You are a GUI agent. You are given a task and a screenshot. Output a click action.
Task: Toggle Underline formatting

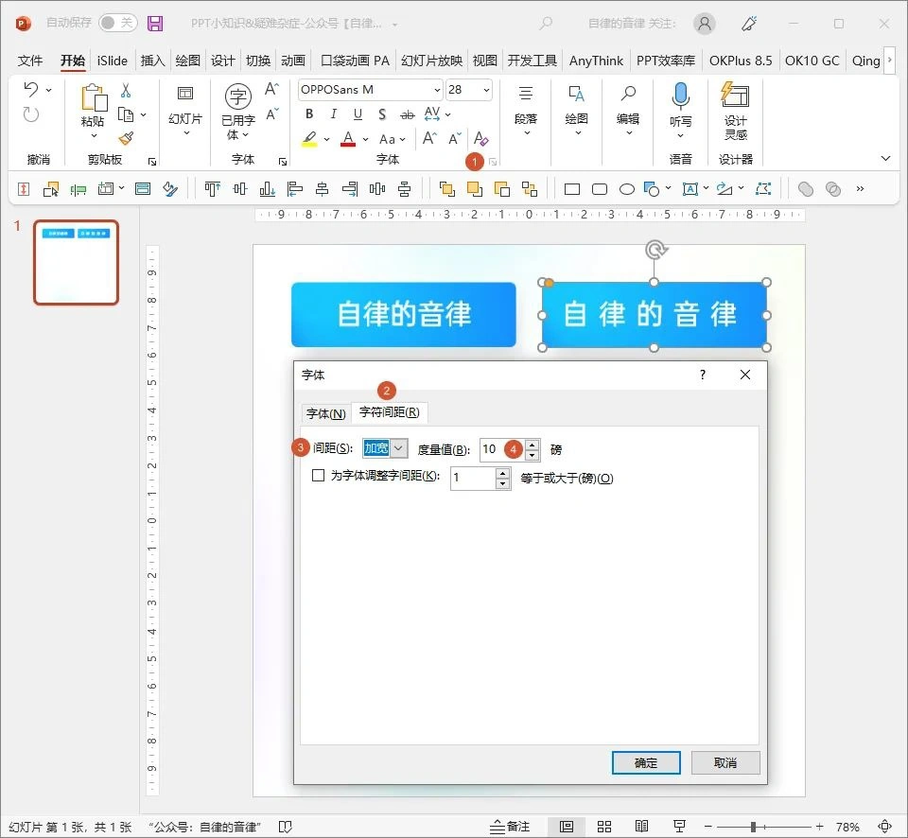coord(358,113)
